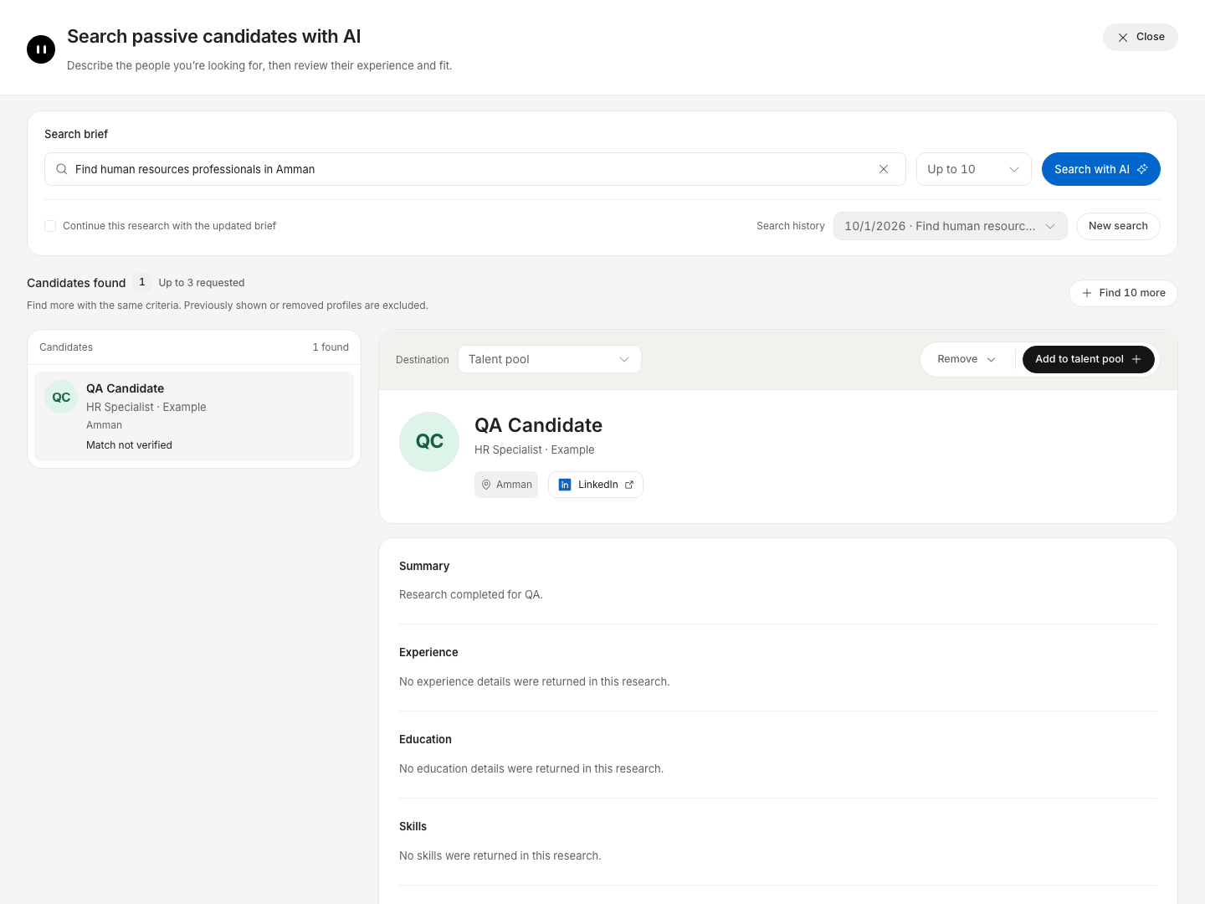Click the search brief text field
This screenshot has width=1205, height=904.
coord(475,169)
